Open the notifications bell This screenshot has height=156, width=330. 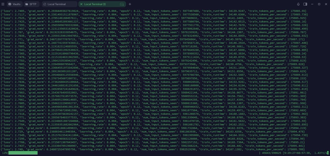click(298, 4)
